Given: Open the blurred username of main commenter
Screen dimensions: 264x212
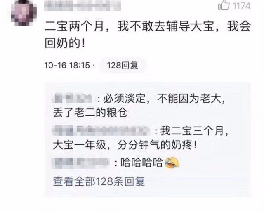Looking at the screenshot, I should (x=82, y=5).
